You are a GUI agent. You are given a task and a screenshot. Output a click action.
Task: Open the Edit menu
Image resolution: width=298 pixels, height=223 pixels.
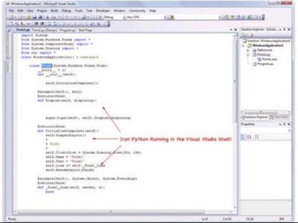point(20,10)
